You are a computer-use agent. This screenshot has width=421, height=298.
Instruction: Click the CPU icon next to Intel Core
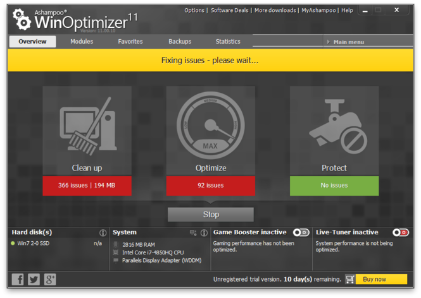coord(116,253)
